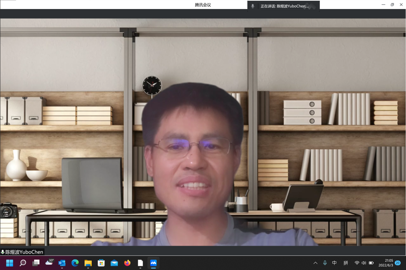Expand the hidden system tray icons

315,263
